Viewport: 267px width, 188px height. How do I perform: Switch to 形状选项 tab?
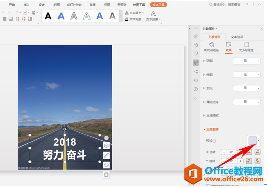(x=214, y=37)
